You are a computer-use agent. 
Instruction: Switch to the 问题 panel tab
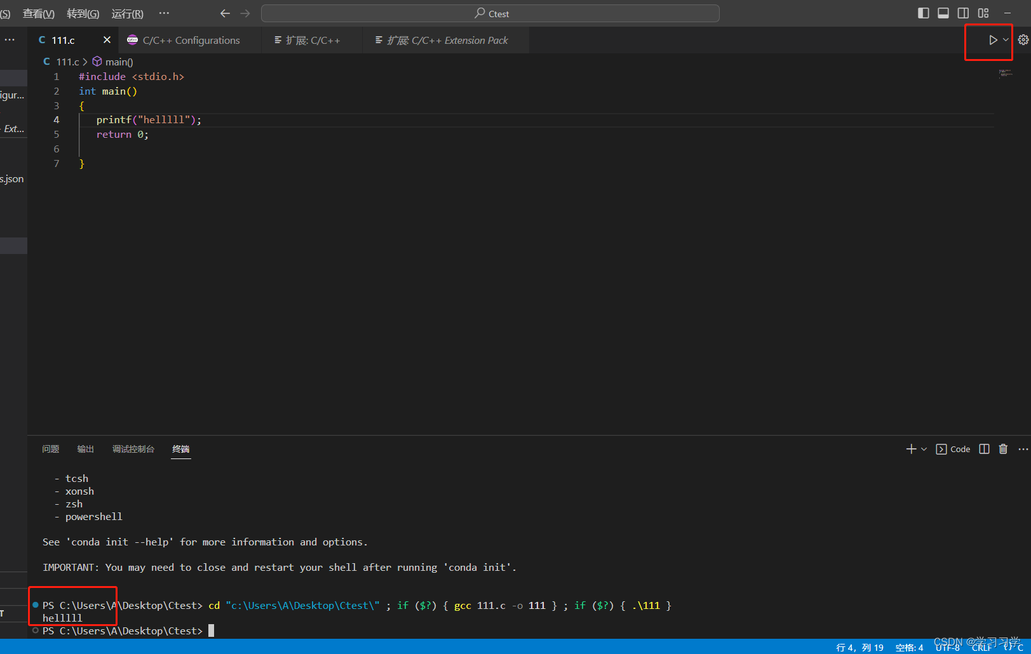pos(51,449)
